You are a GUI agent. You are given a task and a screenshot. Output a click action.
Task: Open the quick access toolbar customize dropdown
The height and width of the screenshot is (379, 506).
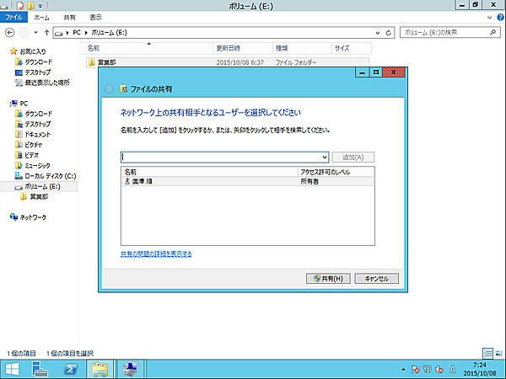coord(40,6)
